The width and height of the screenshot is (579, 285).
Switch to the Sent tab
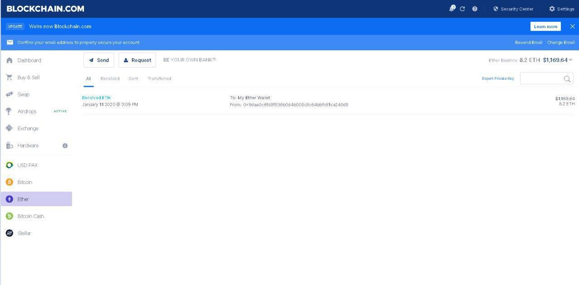[133, 79]
